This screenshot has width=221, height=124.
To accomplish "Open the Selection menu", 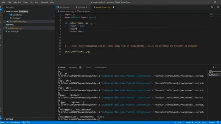I will [17, 2].
